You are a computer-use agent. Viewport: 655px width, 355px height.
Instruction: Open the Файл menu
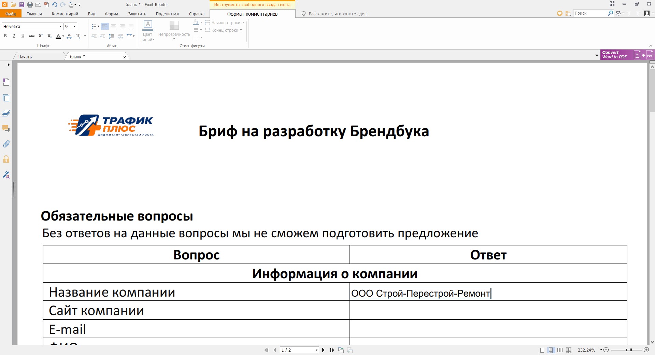point(11,14)
